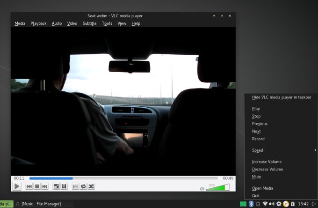This screenshot has width=318, height=208.
Task: Open the Tools menu
Action: tap(107, 23)
